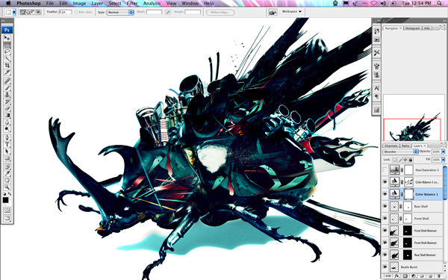The height and width of the screenshot is (280, 448).
Task: Switch to the Paths tab
Action: 405,146
